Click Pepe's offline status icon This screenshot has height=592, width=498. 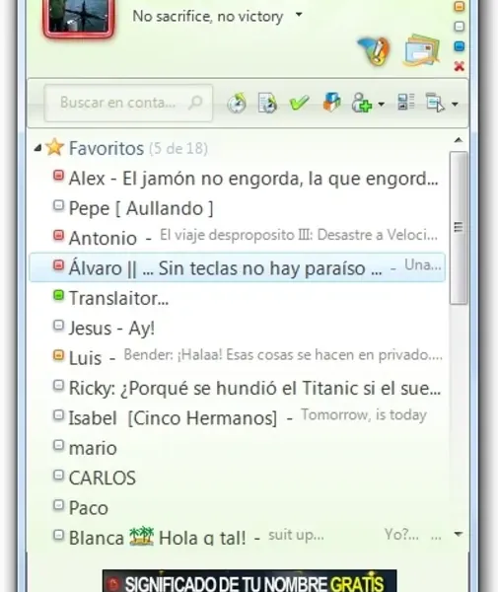[x=58, y=205]
